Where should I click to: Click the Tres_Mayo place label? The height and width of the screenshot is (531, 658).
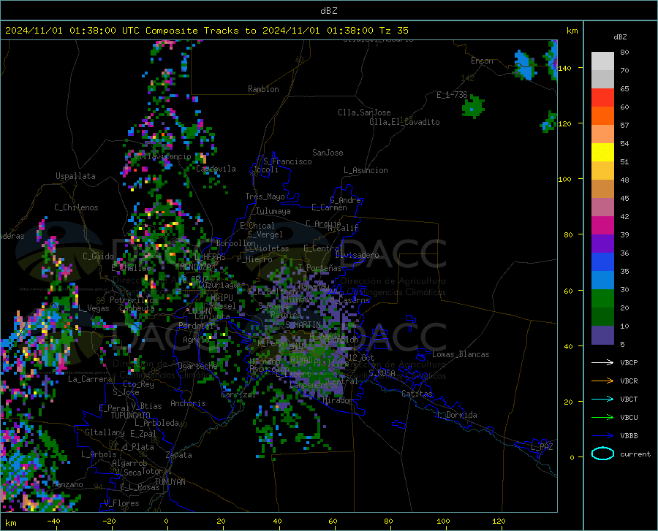point(265,196)
